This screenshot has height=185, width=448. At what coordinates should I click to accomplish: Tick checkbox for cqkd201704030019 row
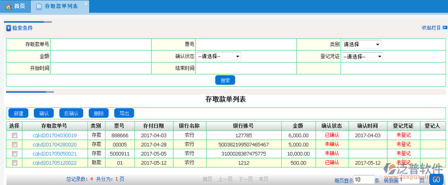pos(14,135)
